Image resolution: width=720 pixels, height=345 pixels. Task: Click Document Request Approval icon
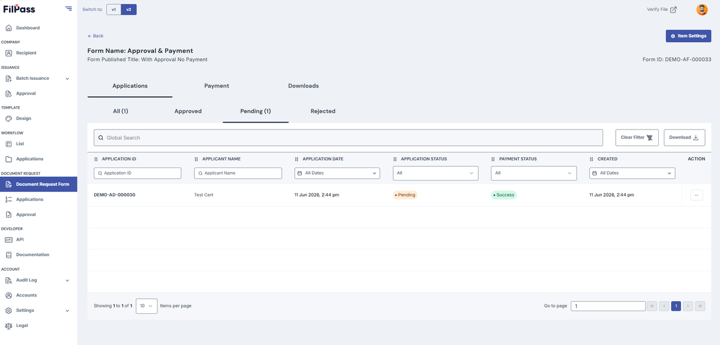pos(8,214)
